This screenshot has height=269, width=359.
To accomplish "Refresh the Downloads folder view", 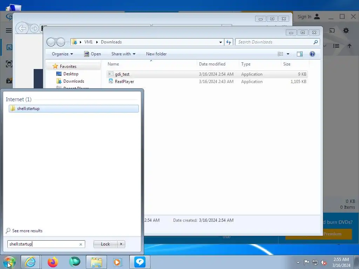I will (229, 42).
